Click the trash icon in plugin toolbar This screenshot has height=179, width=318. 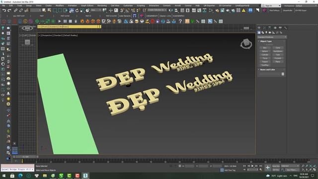[76, 21]
